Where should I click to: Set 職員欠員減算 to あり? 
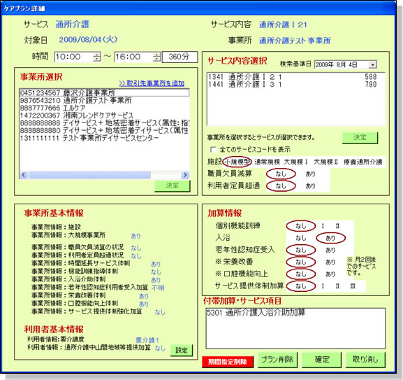pyautogui.click(x=311, y=174)
